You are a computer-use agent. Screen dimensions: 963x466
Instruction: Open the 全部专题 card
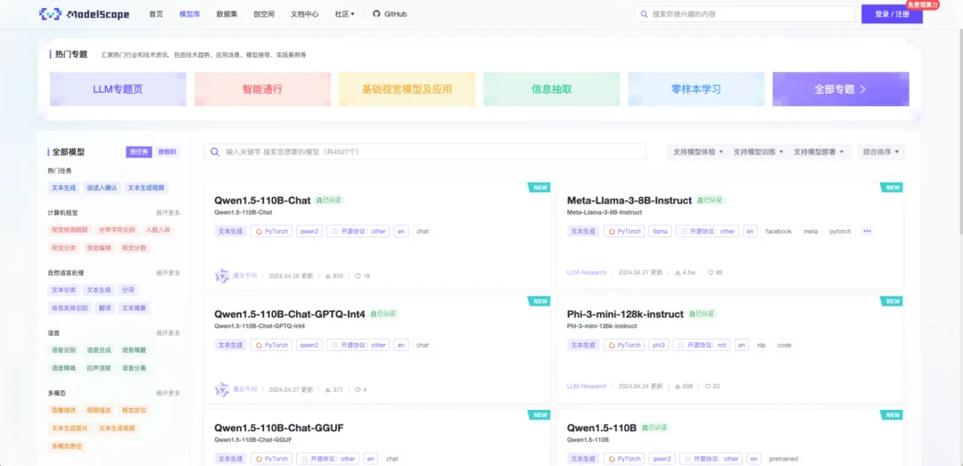841,89
